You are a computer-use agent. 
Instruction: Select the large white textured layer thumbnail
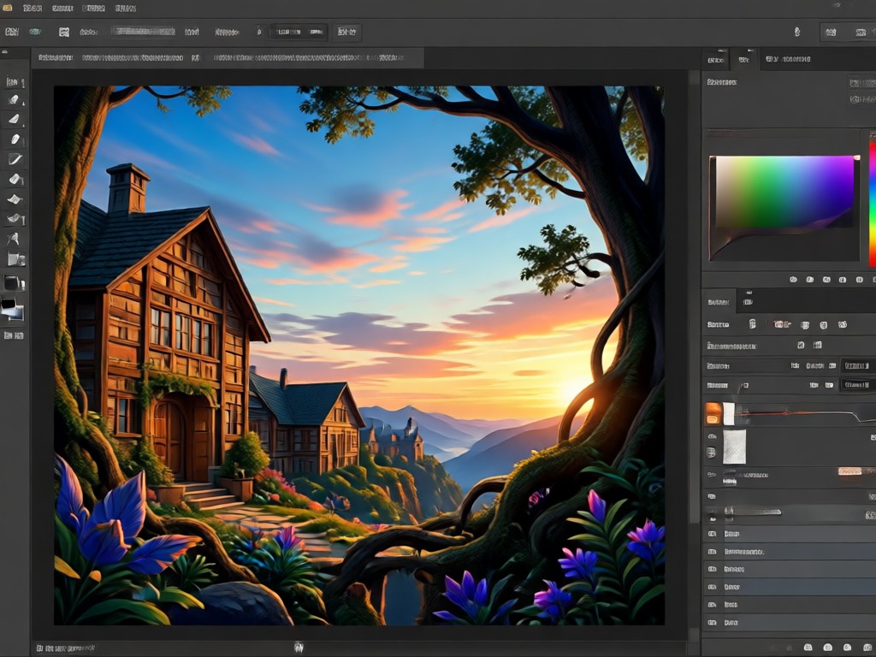pyautogui.click(x=734, y=447)
